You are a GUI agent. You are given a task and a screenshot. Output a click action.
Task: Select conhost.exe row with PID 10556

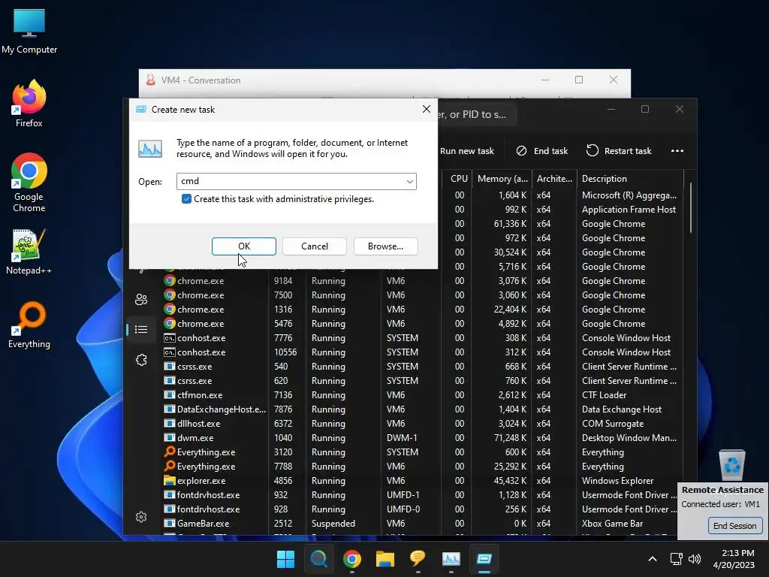(x=422, y=352)
